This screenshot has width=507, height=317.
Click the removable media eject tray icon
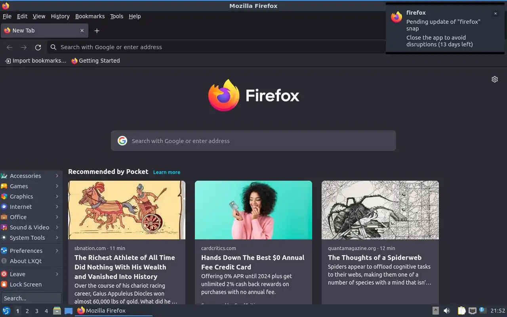435,311
